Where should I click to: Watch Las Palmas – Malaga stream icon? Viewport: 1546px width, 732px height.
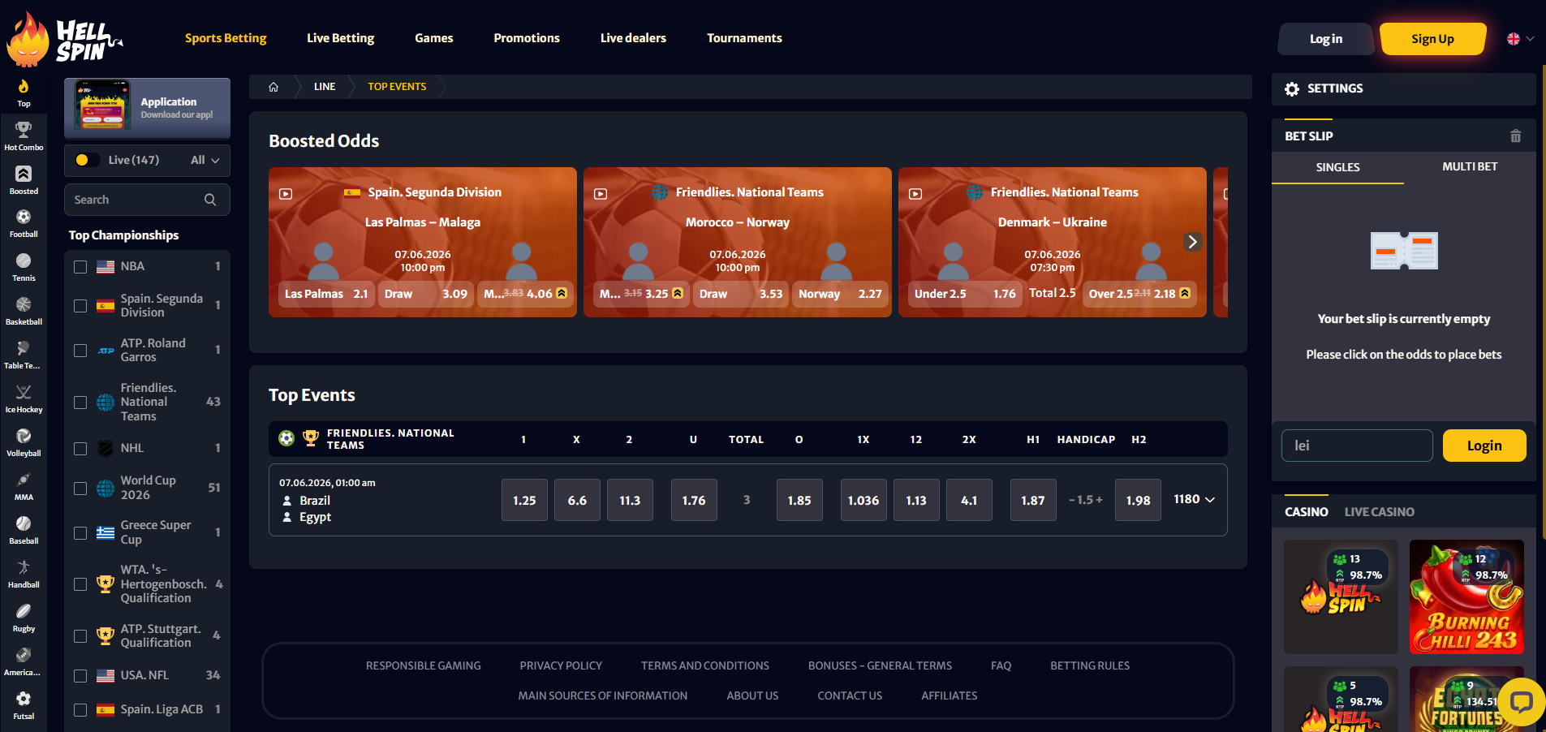click(286, 194)
